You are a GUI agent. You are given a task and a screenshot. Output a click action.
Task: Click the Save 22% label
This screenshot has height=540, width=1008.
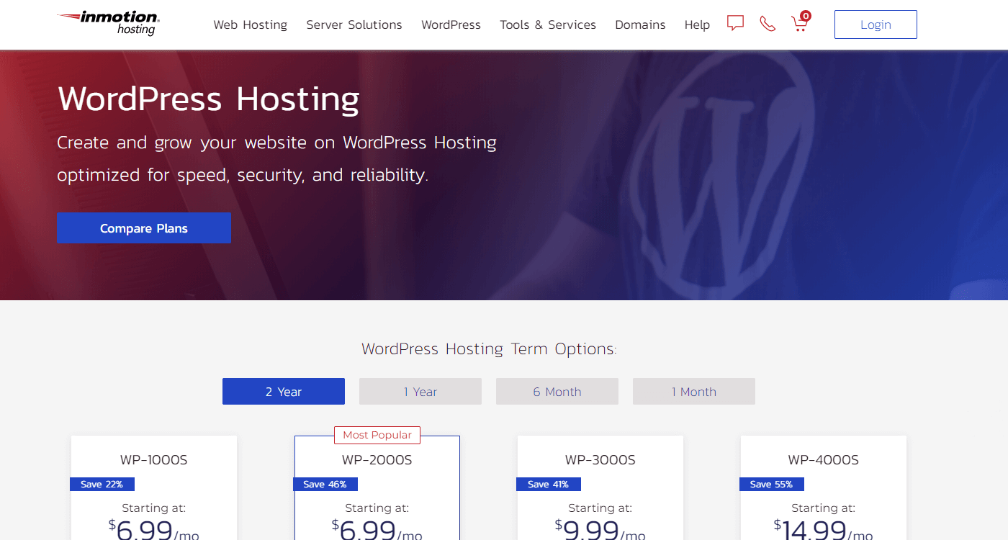tap(102, 484)
